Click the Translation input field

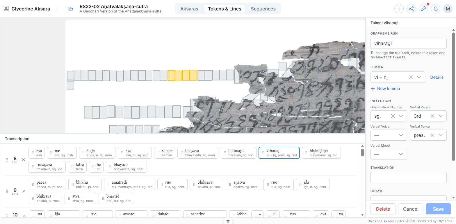[408, 178]
